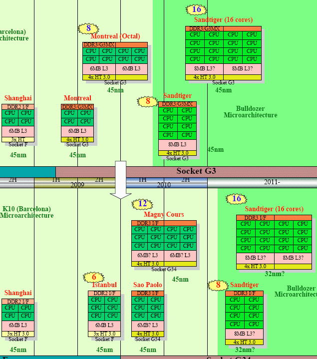
Task: Click "4x HT 3.0" row in Magny Cours block
Action: (148, 264)
